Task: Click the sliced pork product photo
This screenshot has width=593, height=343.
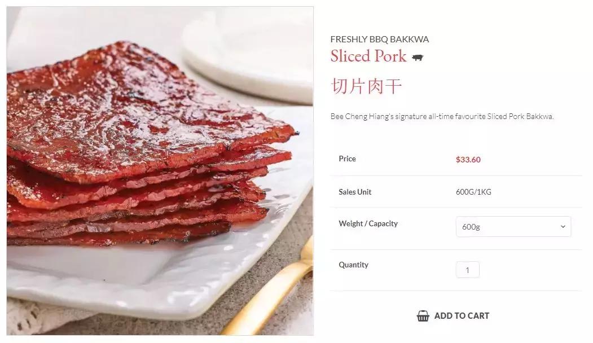Action: click(159, 169)
